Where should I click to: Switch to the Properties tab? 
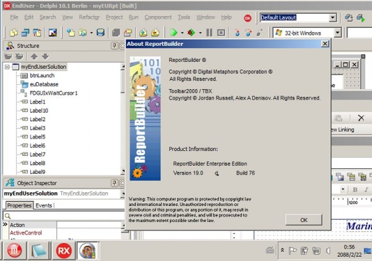(19, 205)
